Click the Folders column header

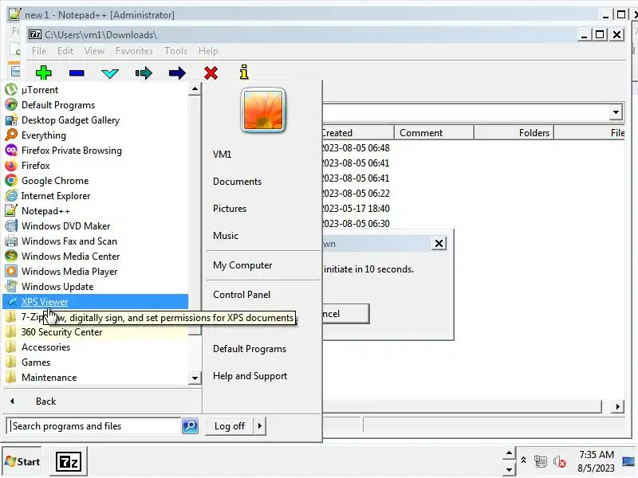pyautogui.click(x=514, y=132)
